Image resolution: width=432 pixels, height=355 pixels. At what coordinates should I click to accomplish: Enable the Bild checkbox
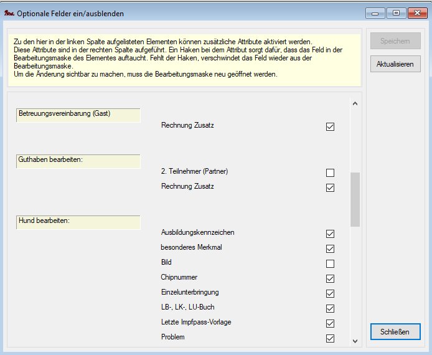(330, 263)
